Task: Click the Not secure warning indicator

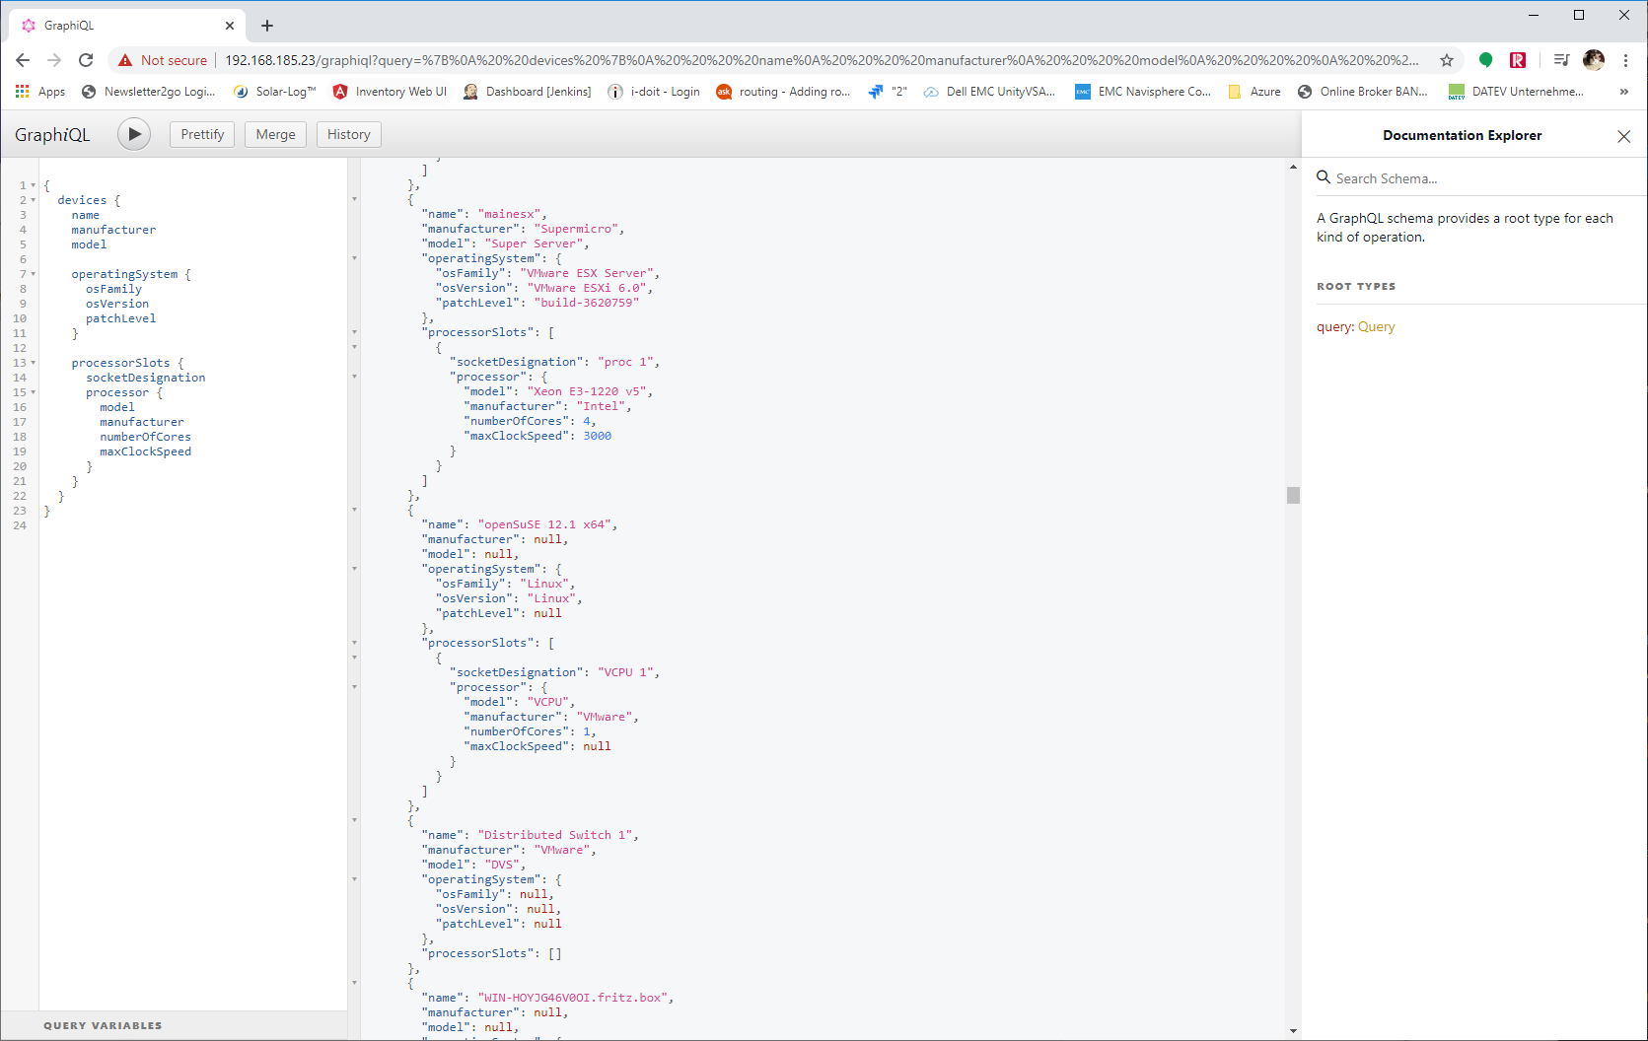Action: point(162,60)
